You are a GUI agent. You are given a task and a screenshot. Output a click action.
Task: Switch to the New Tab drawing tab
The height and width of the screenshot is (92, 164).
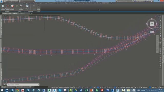[x=23, y=14]
